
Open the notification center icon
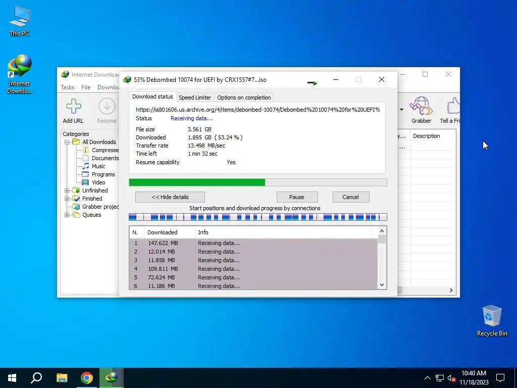[500, 378]
